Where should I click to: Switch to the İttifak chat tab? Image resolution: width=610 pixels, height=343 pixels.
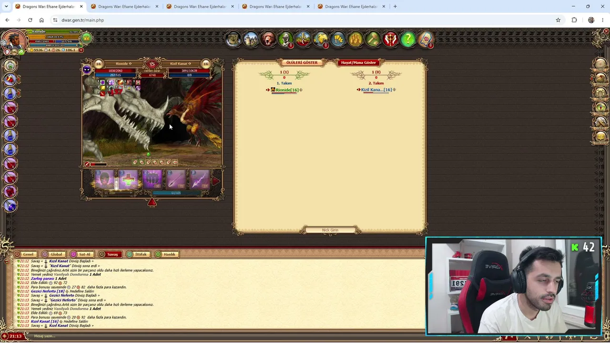tap(138, 254)
